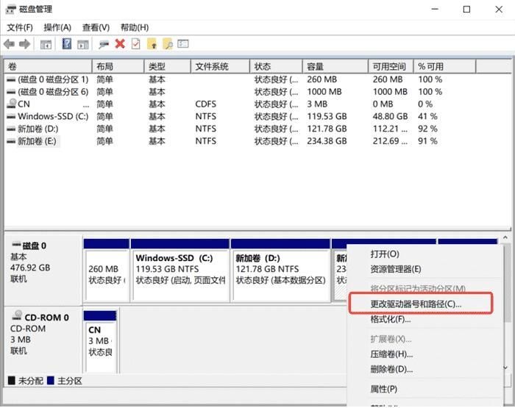Click the checkmark document properties toolbar icon
The image size is (515, 408).
[x=135, y=43]
